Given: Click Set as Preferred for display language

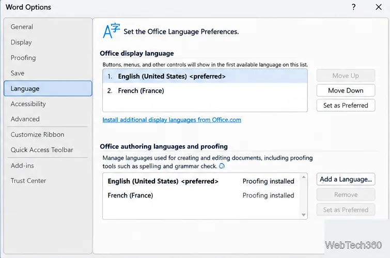Looking at the screenshot, I should (346, 105).
